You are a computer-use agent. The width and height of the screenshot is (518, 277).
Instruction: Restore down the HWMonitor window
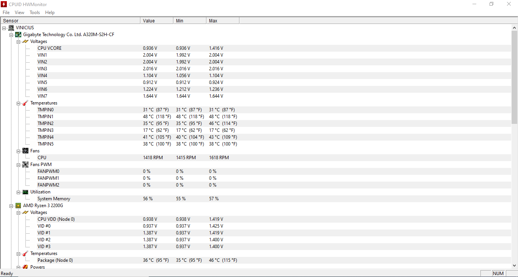click(491, 4)
